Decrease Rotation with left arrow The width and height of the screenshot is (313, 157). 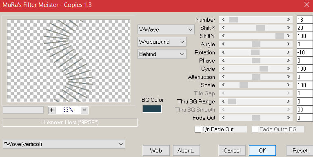pyautogui.click(x=223, y=52)
